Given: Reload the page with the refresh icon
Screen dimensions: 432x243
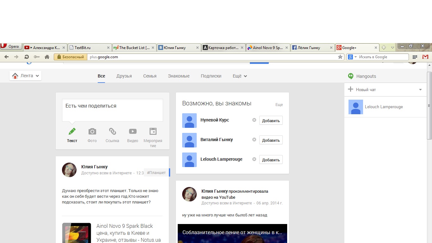Looking at the screenshot, I should tap(27, 57).
